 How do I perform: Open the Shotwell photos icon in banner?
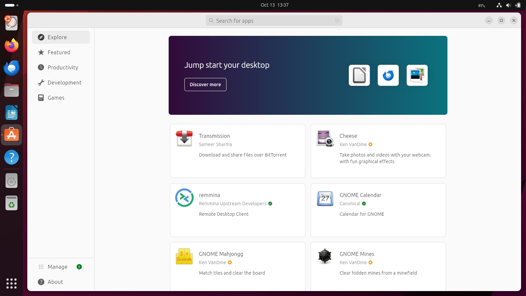[x=417, y=75]
